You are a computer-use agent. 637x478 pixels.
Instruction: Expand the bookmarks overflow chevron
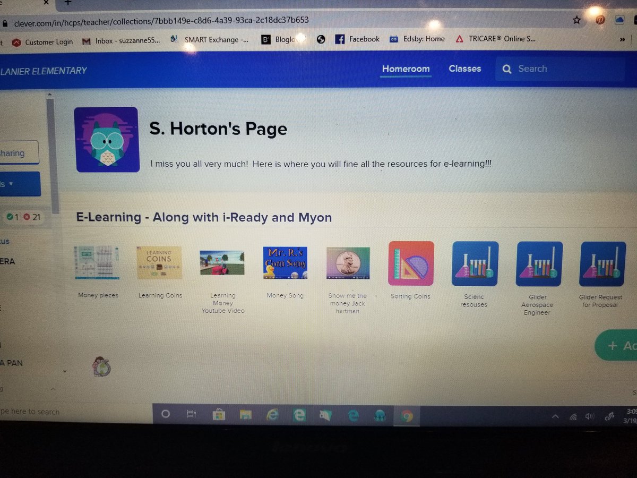pyautogui.click(x=623, y=39)
